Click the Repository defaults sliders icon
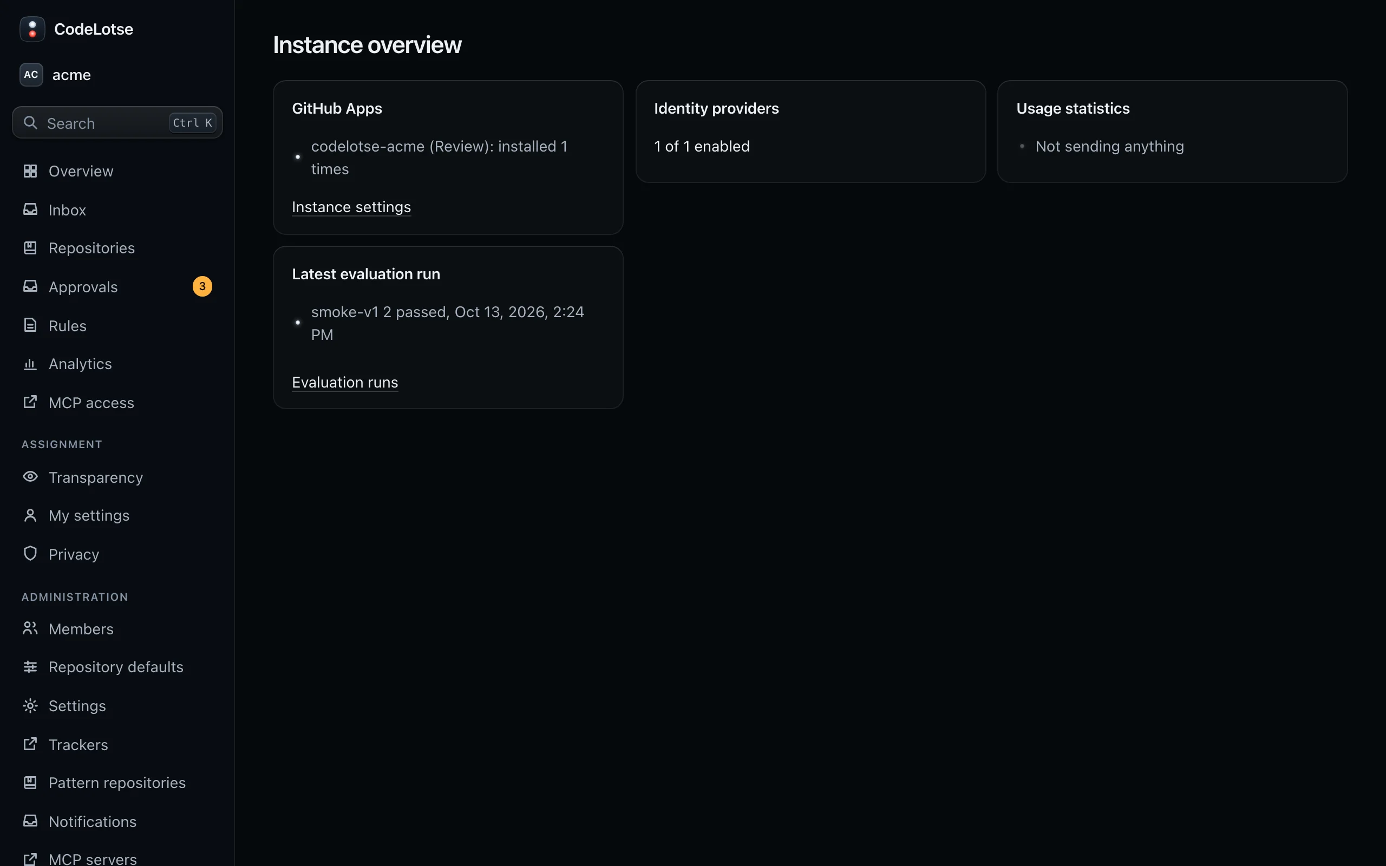Image resolution: width=1386 pixels, height=866 pixels. point(30,667)
